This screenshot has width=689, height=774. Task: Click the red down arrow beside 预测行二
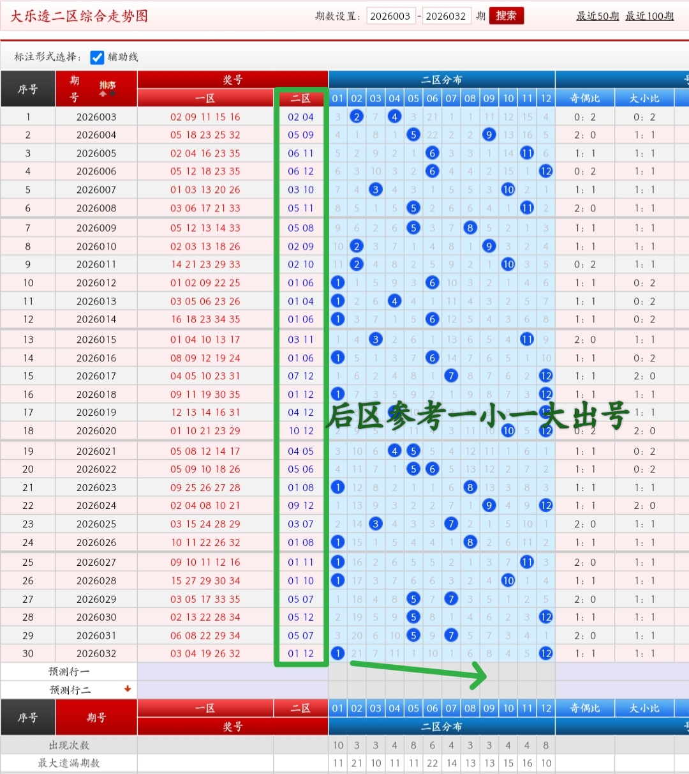pyautogui.click(x=128, y=689)
